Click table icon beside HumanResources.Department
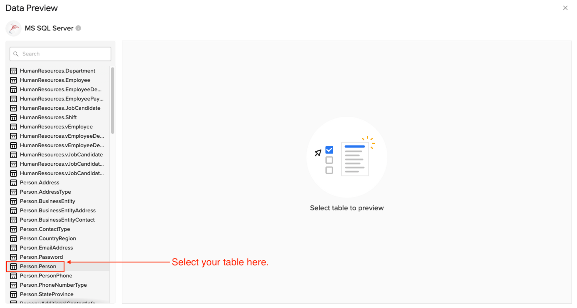The image size is (577, 308). tap(14, 71)
